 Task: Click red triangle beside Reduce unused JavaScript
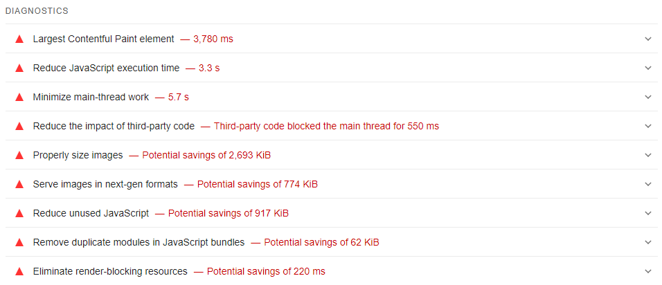[19, 213]
